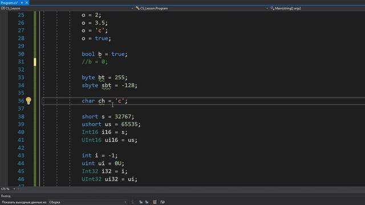
Task: Click line number 32 in the gutter
Action: click(21, 69)
